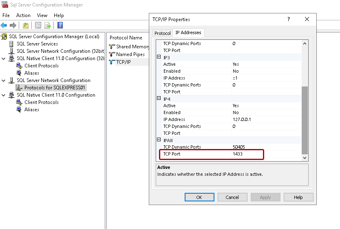Viewport: 340px width, 229px height.
Task: Click the IP4 Active value Yes
Action: [236, 106]
